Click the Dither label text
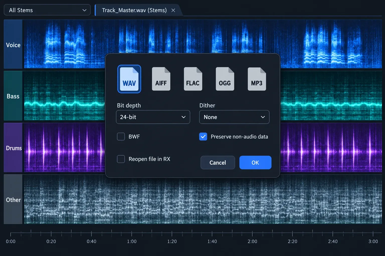Viewport: 385px width, 256px height. [207, 105]
